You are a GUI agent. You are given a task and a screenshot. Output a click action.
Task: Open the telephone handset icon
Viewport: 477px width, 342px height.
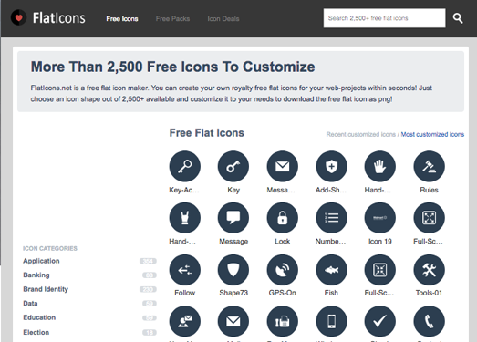429,321
